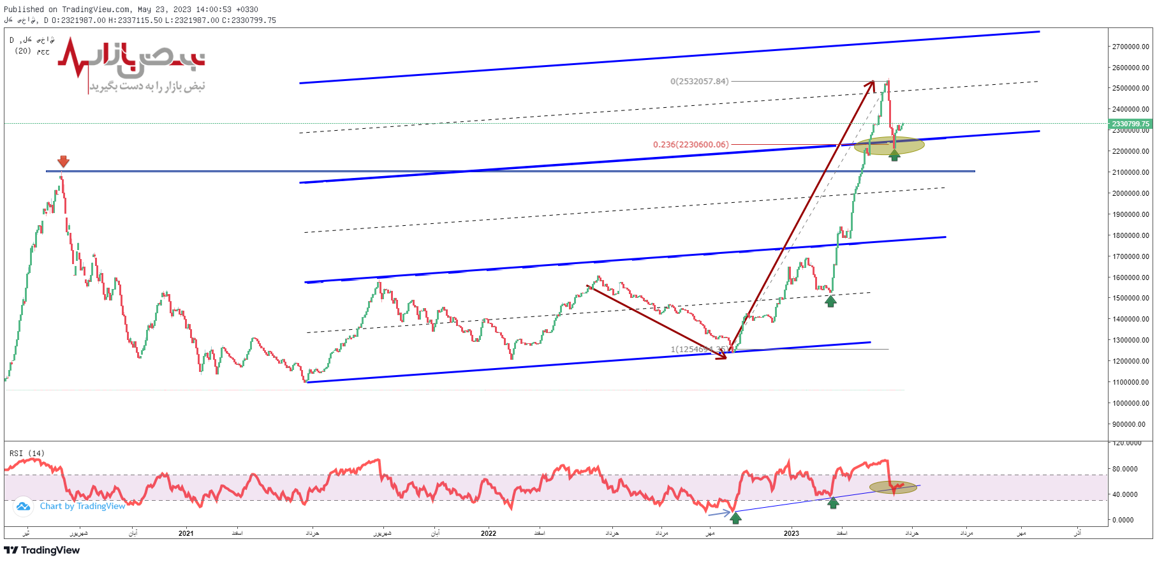Follow the Chart by TradingView link
Viewport: 1157px width, 562px height.
[x=83, y=507]
